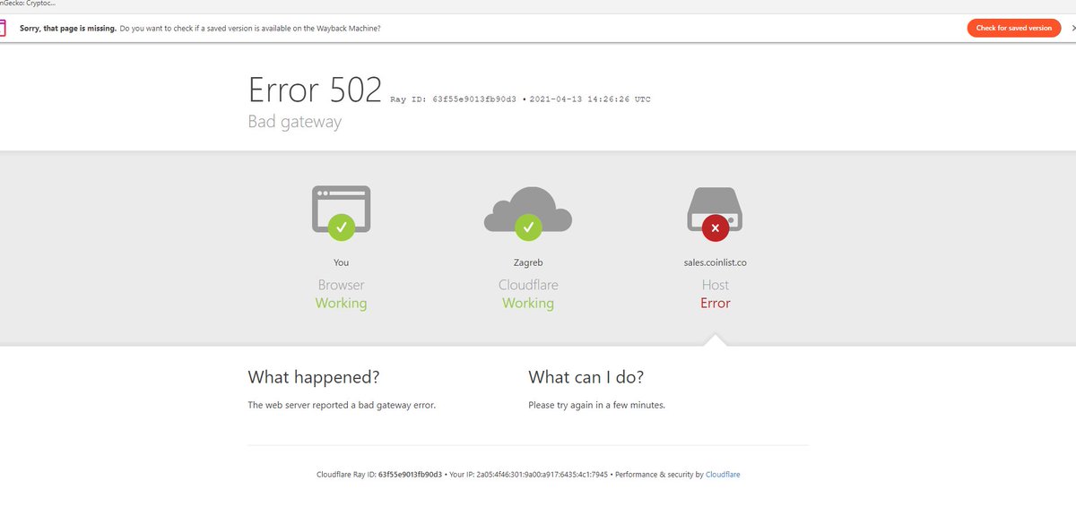Click the You label under browser icon
This screenshot has height=515, width=1076.
click(x=341, y=262)
